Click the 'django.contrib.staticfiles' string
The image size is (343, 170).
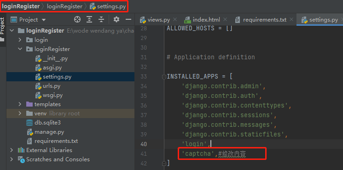click(233, 134)
